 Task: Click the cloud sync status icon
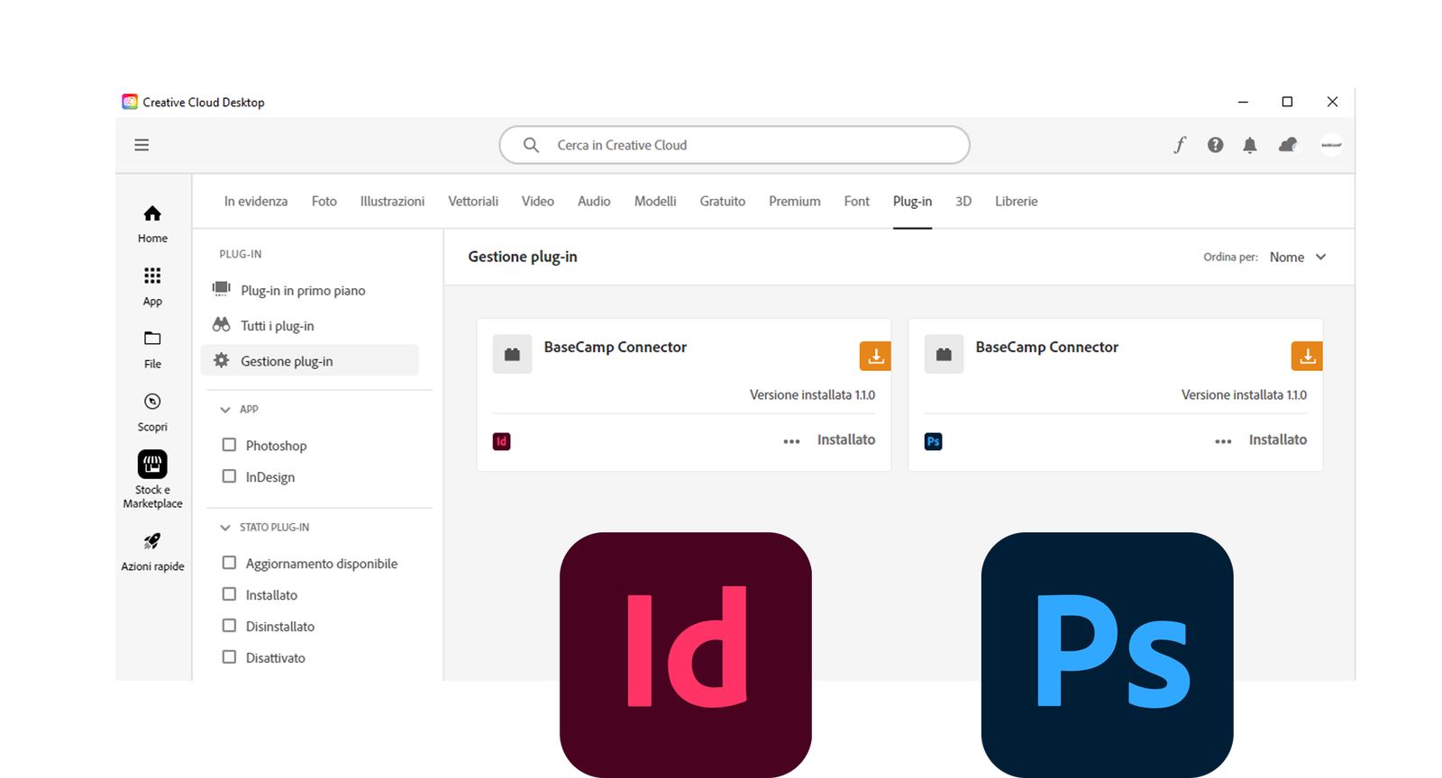pos(1288,145)
